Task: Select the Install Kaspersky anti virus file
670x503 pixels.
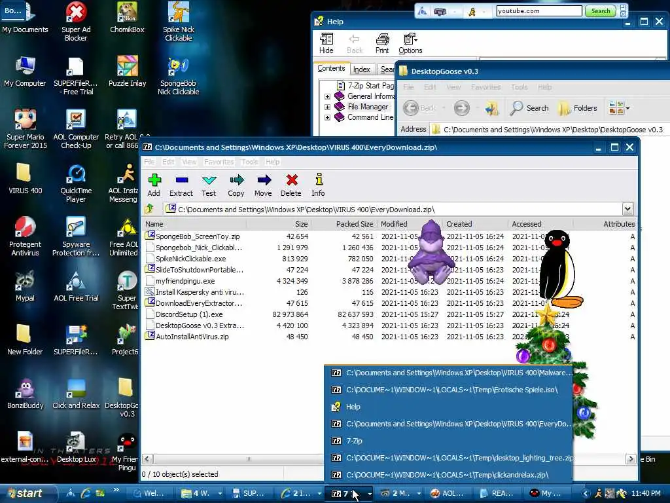Action: [200, 291]
